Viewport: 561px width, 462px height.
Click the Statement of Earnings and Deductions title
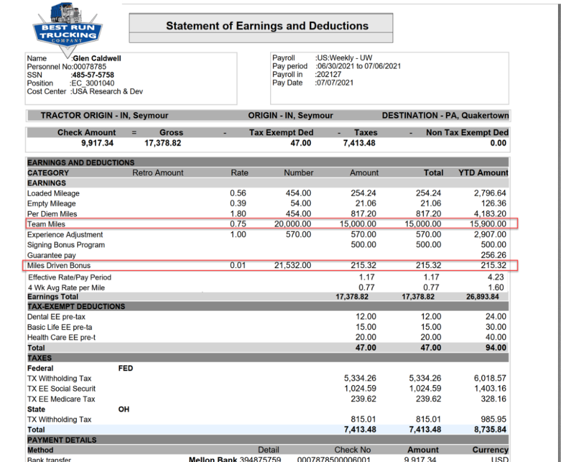[x=267, y=26]
